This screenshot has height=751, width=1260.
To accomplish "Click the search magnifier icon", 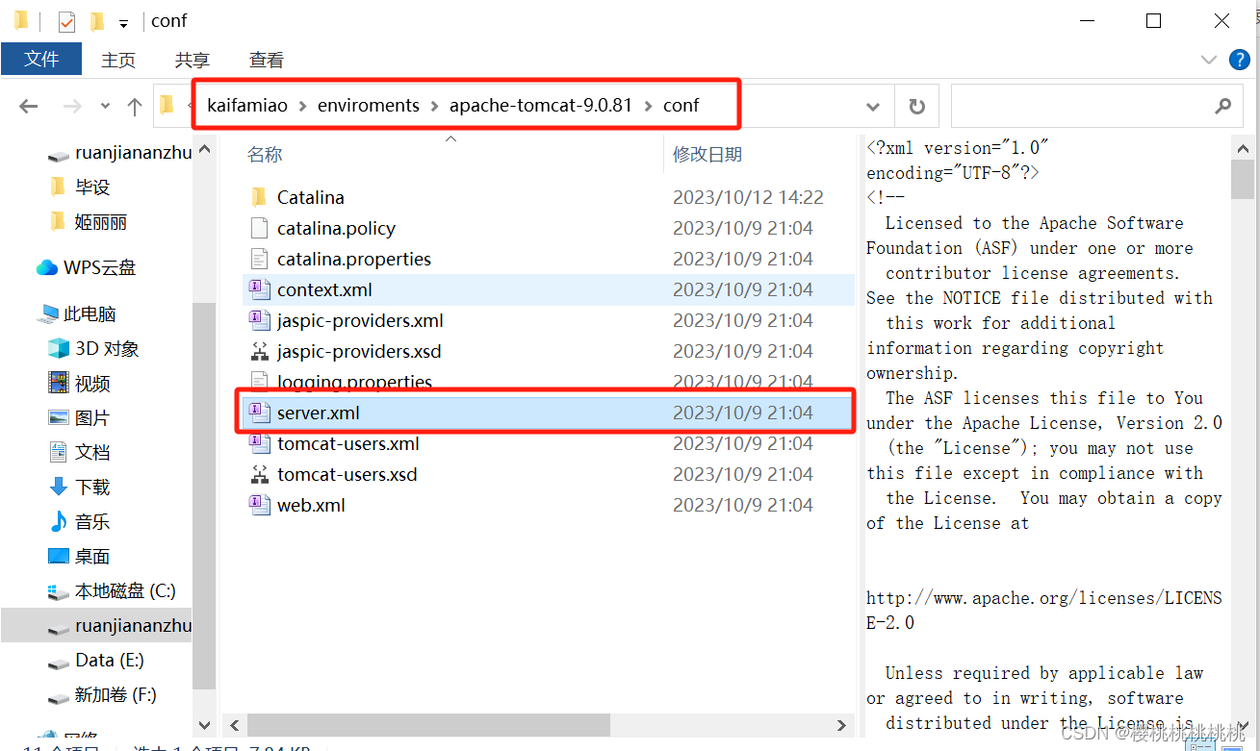I will [1223, 106].
